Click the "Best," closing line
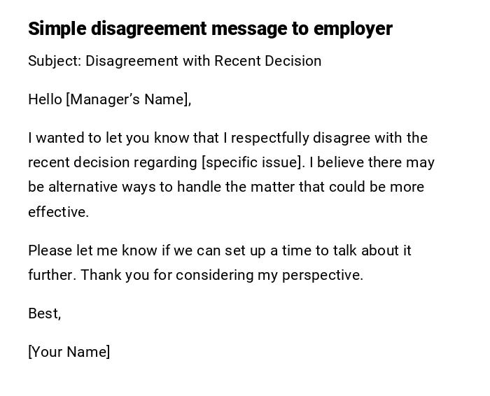 pyautogui.click(x=44, y=313)
